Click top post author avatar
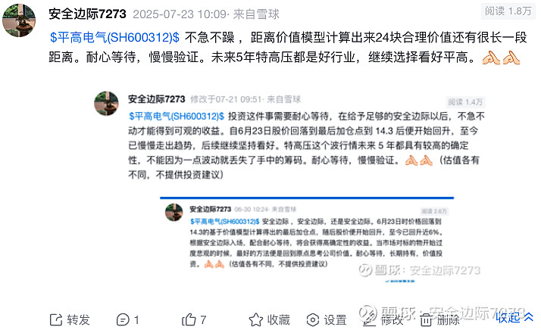 coord(19,20)
